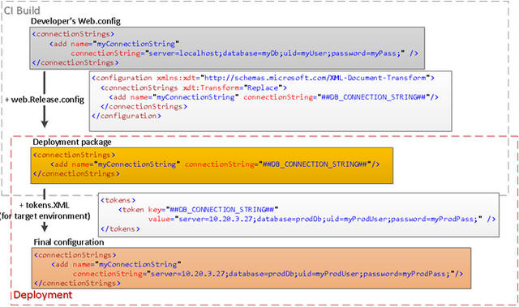The width and height of the screenshot is (519, 307).
Task: Select the "+ tokens.XML" step label
Action: point(45,205)
